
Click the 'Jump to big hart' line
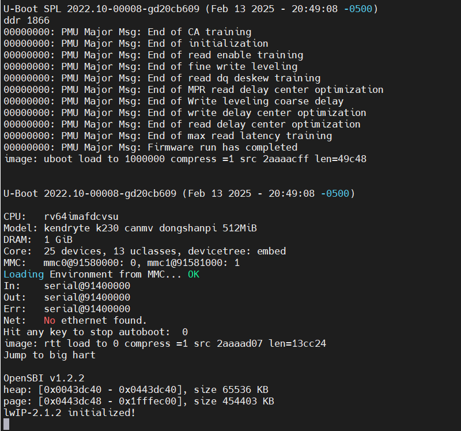[x=50, y=355]
